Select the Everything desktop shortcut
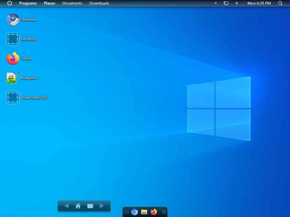The width and height of the screenshot is (290, 217). pyautogui.click(x=22, y=39)
